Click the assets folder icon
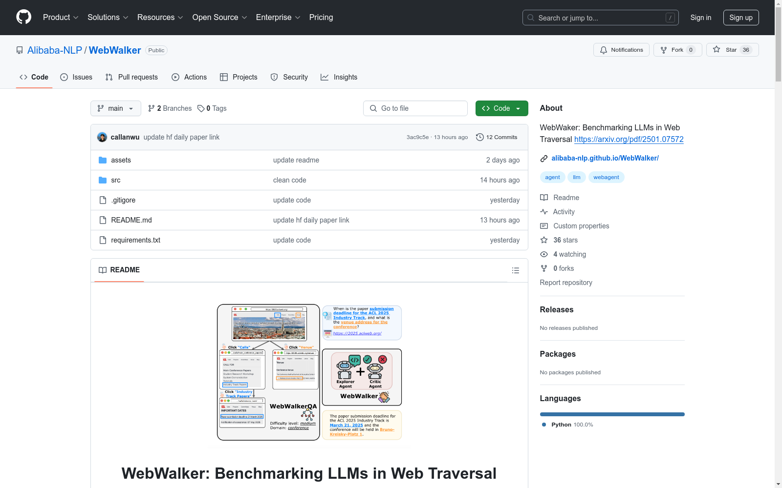The height and width of the screenshot is (488, 782). [103, 160]
